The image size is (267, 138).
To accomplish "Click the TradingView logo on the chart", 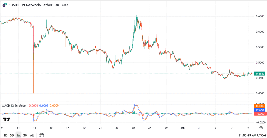I will click(x=7, y=120).
